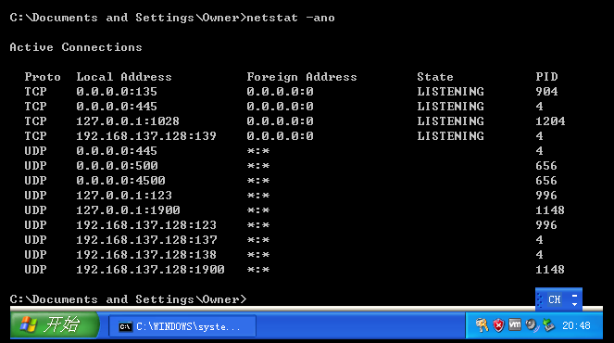Image resolution: width=614 pixels, height=343 pixels.
Task: Click LISTENING in the 127.0.0.1:1028 row
Action: [x=450, y=121]
